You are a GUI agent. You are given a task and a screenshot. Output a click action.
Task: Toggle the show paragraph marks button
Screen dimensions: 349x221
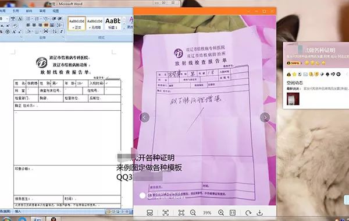(x=61, y=31)
